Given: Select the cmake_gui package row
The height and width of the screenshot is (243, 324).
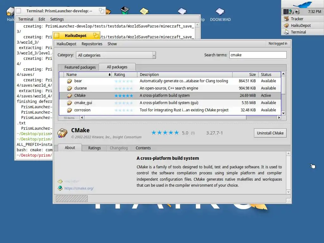Looking at the screenshot, I should coord(170,103).
